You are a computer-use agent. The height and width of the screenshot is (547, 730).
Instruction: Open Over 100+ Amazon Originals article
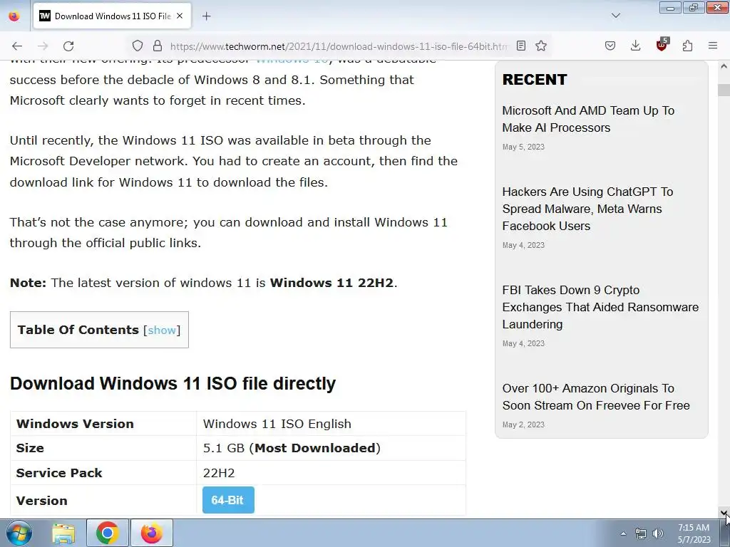click(x=596, y=397)
